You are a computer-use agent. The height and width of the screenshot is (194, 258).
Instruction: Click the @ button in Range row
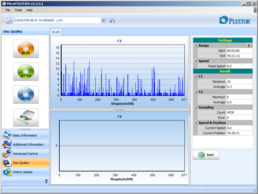point(249,45)
